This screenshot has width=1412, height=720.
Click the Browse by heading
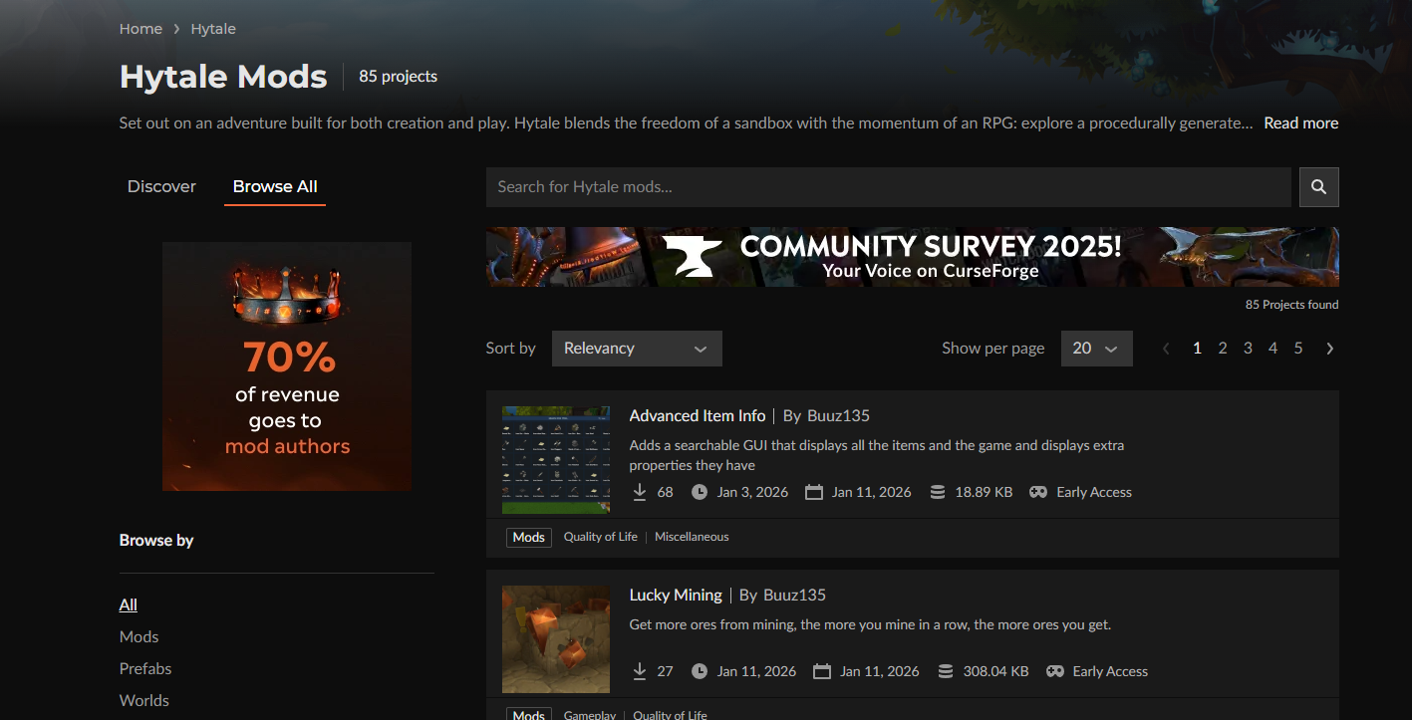click(156, 541)
